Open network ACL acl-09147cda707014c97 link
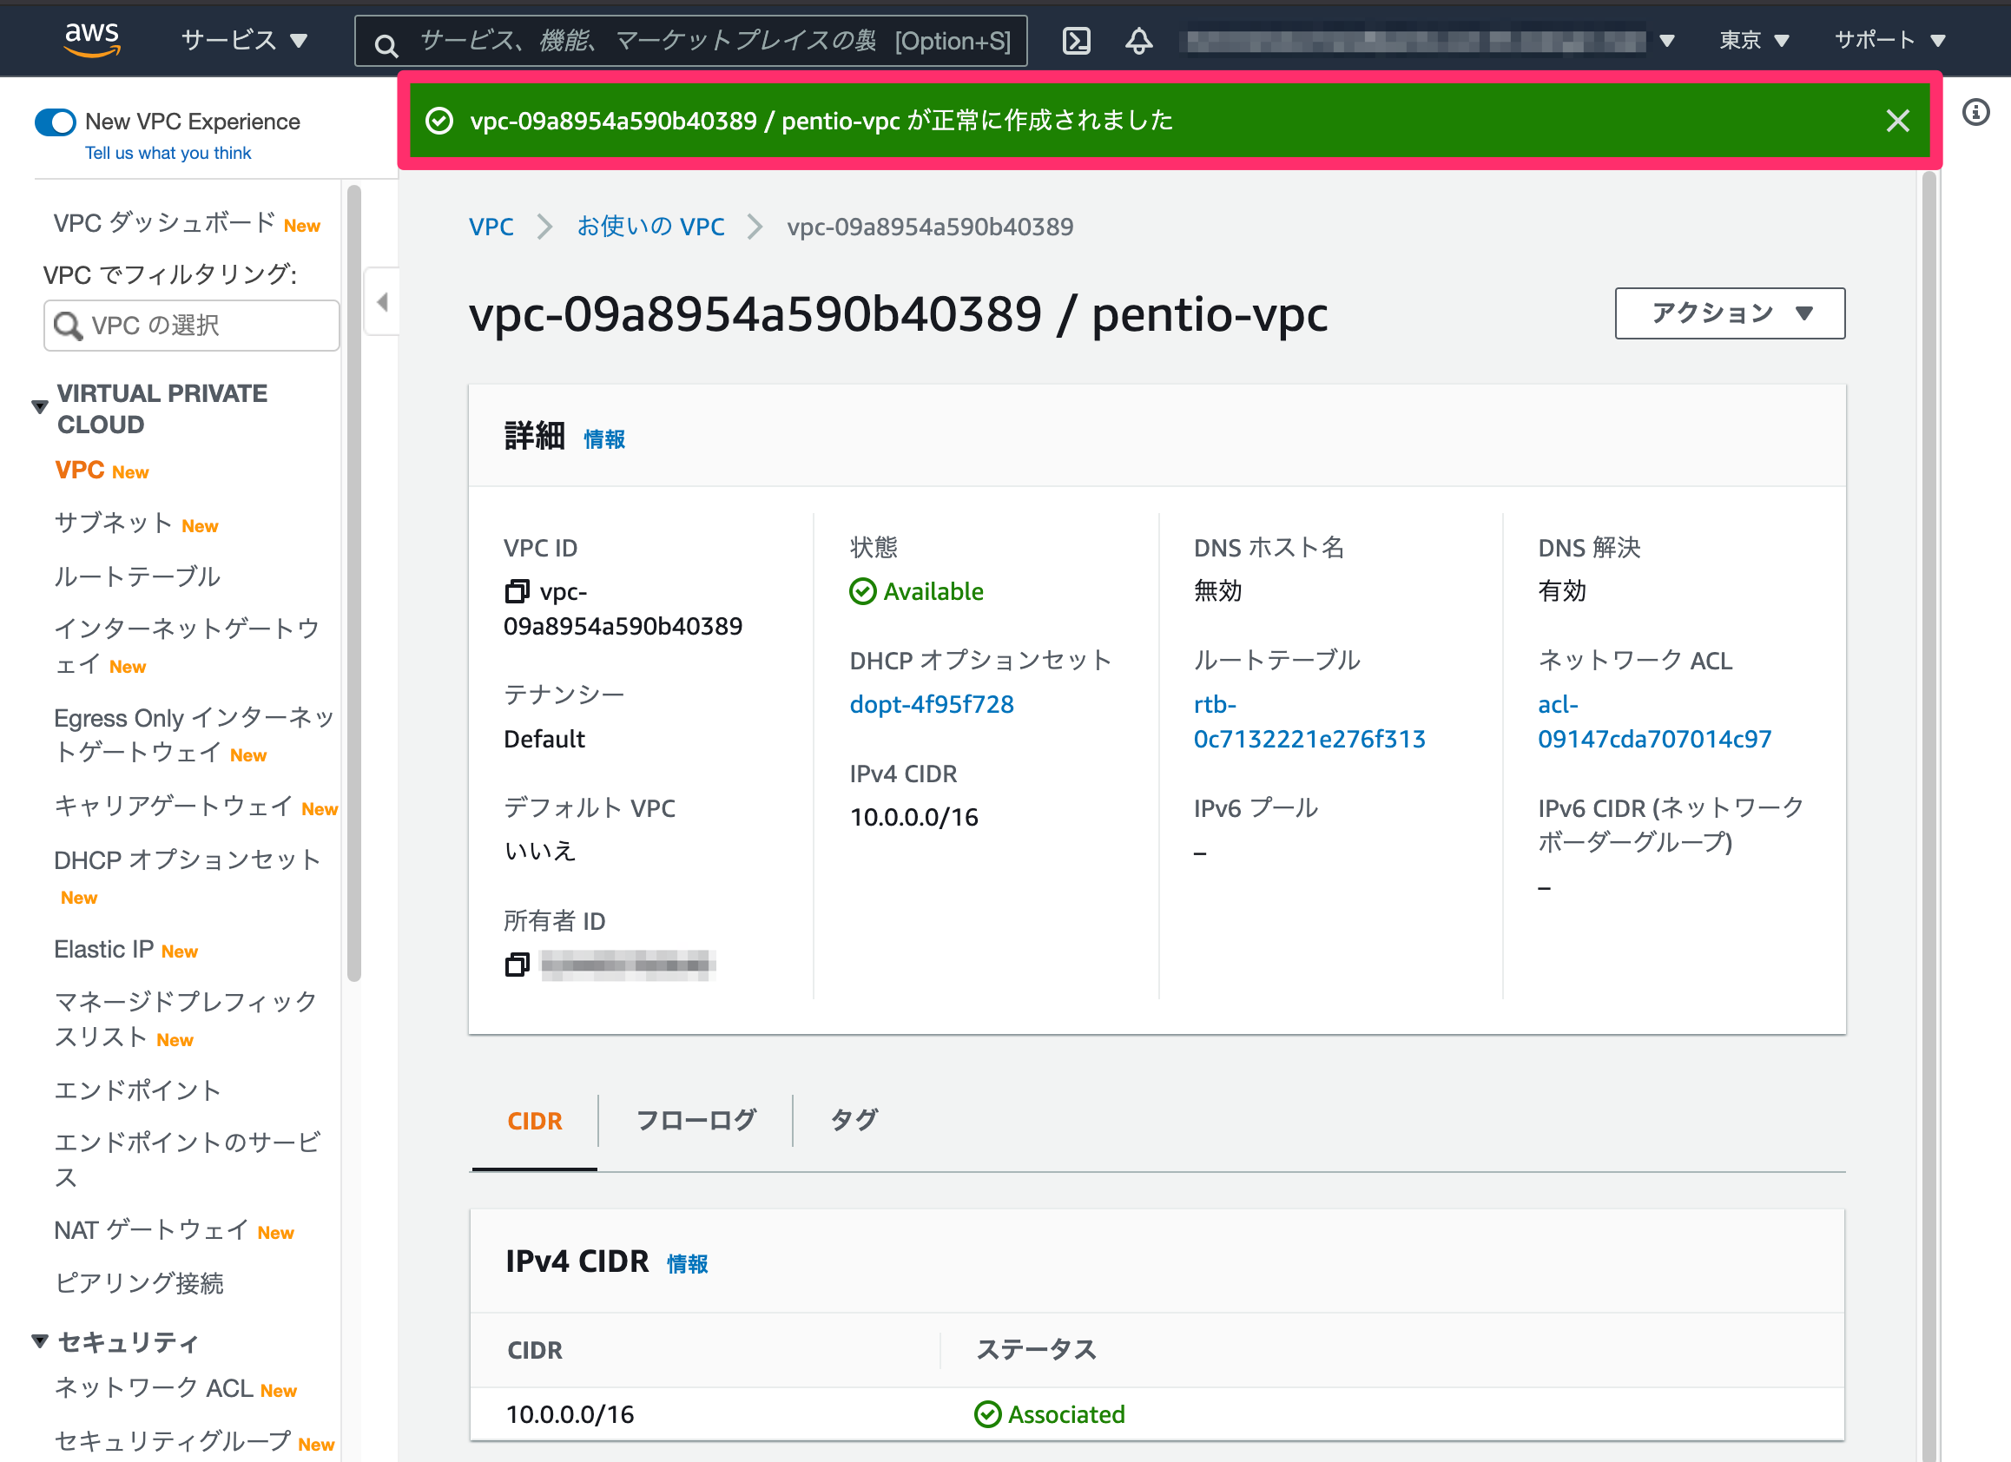Image resolution: width=2011 pixels, height=1462 pixels. 1654,721
